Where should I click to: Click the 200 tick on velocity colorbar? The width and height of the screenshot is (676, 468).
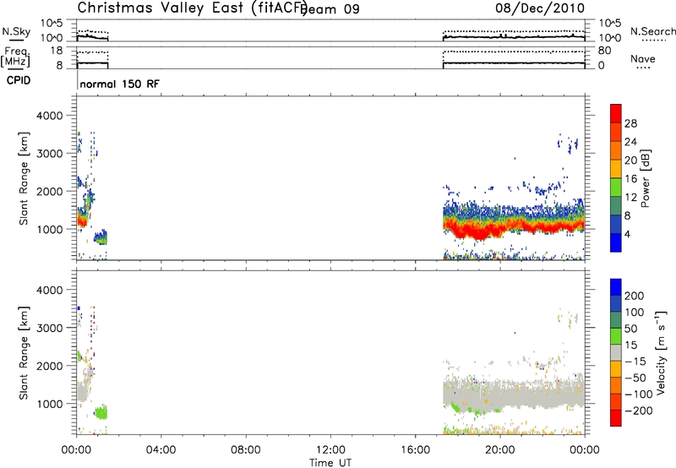(x=635, y=296)
